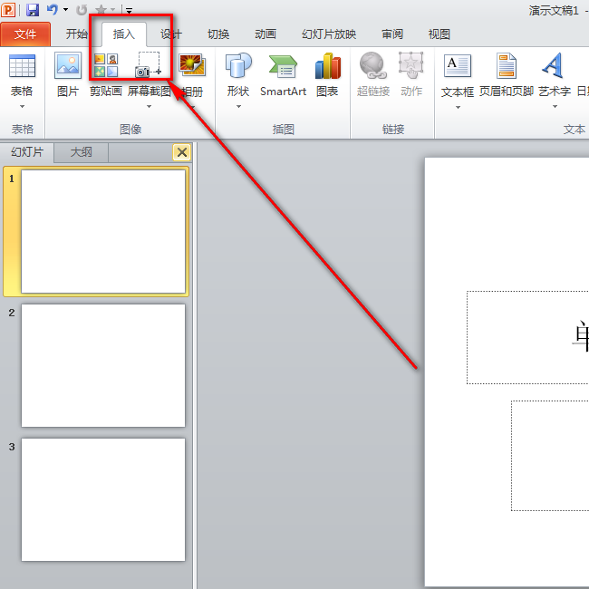Expand the Text Box (文本框) dropdown arrow

(458, 108)
